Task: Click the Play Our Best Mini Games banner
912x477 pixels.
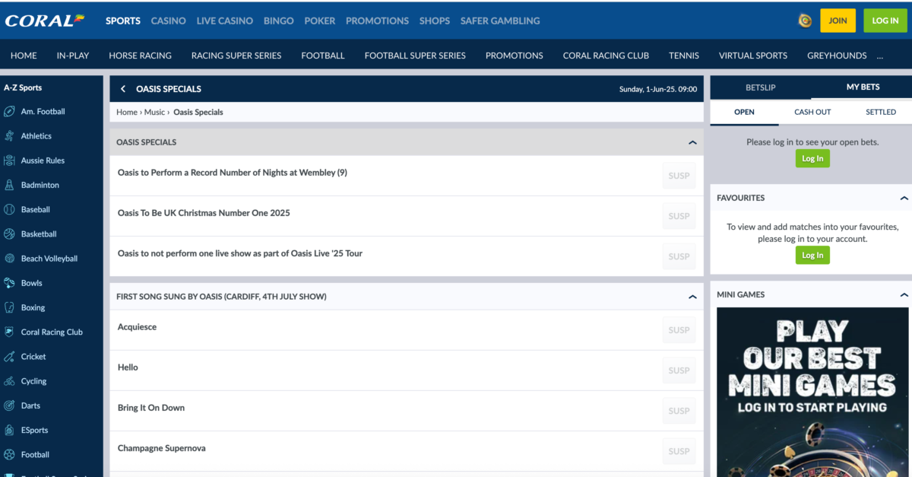Action: 812,392
